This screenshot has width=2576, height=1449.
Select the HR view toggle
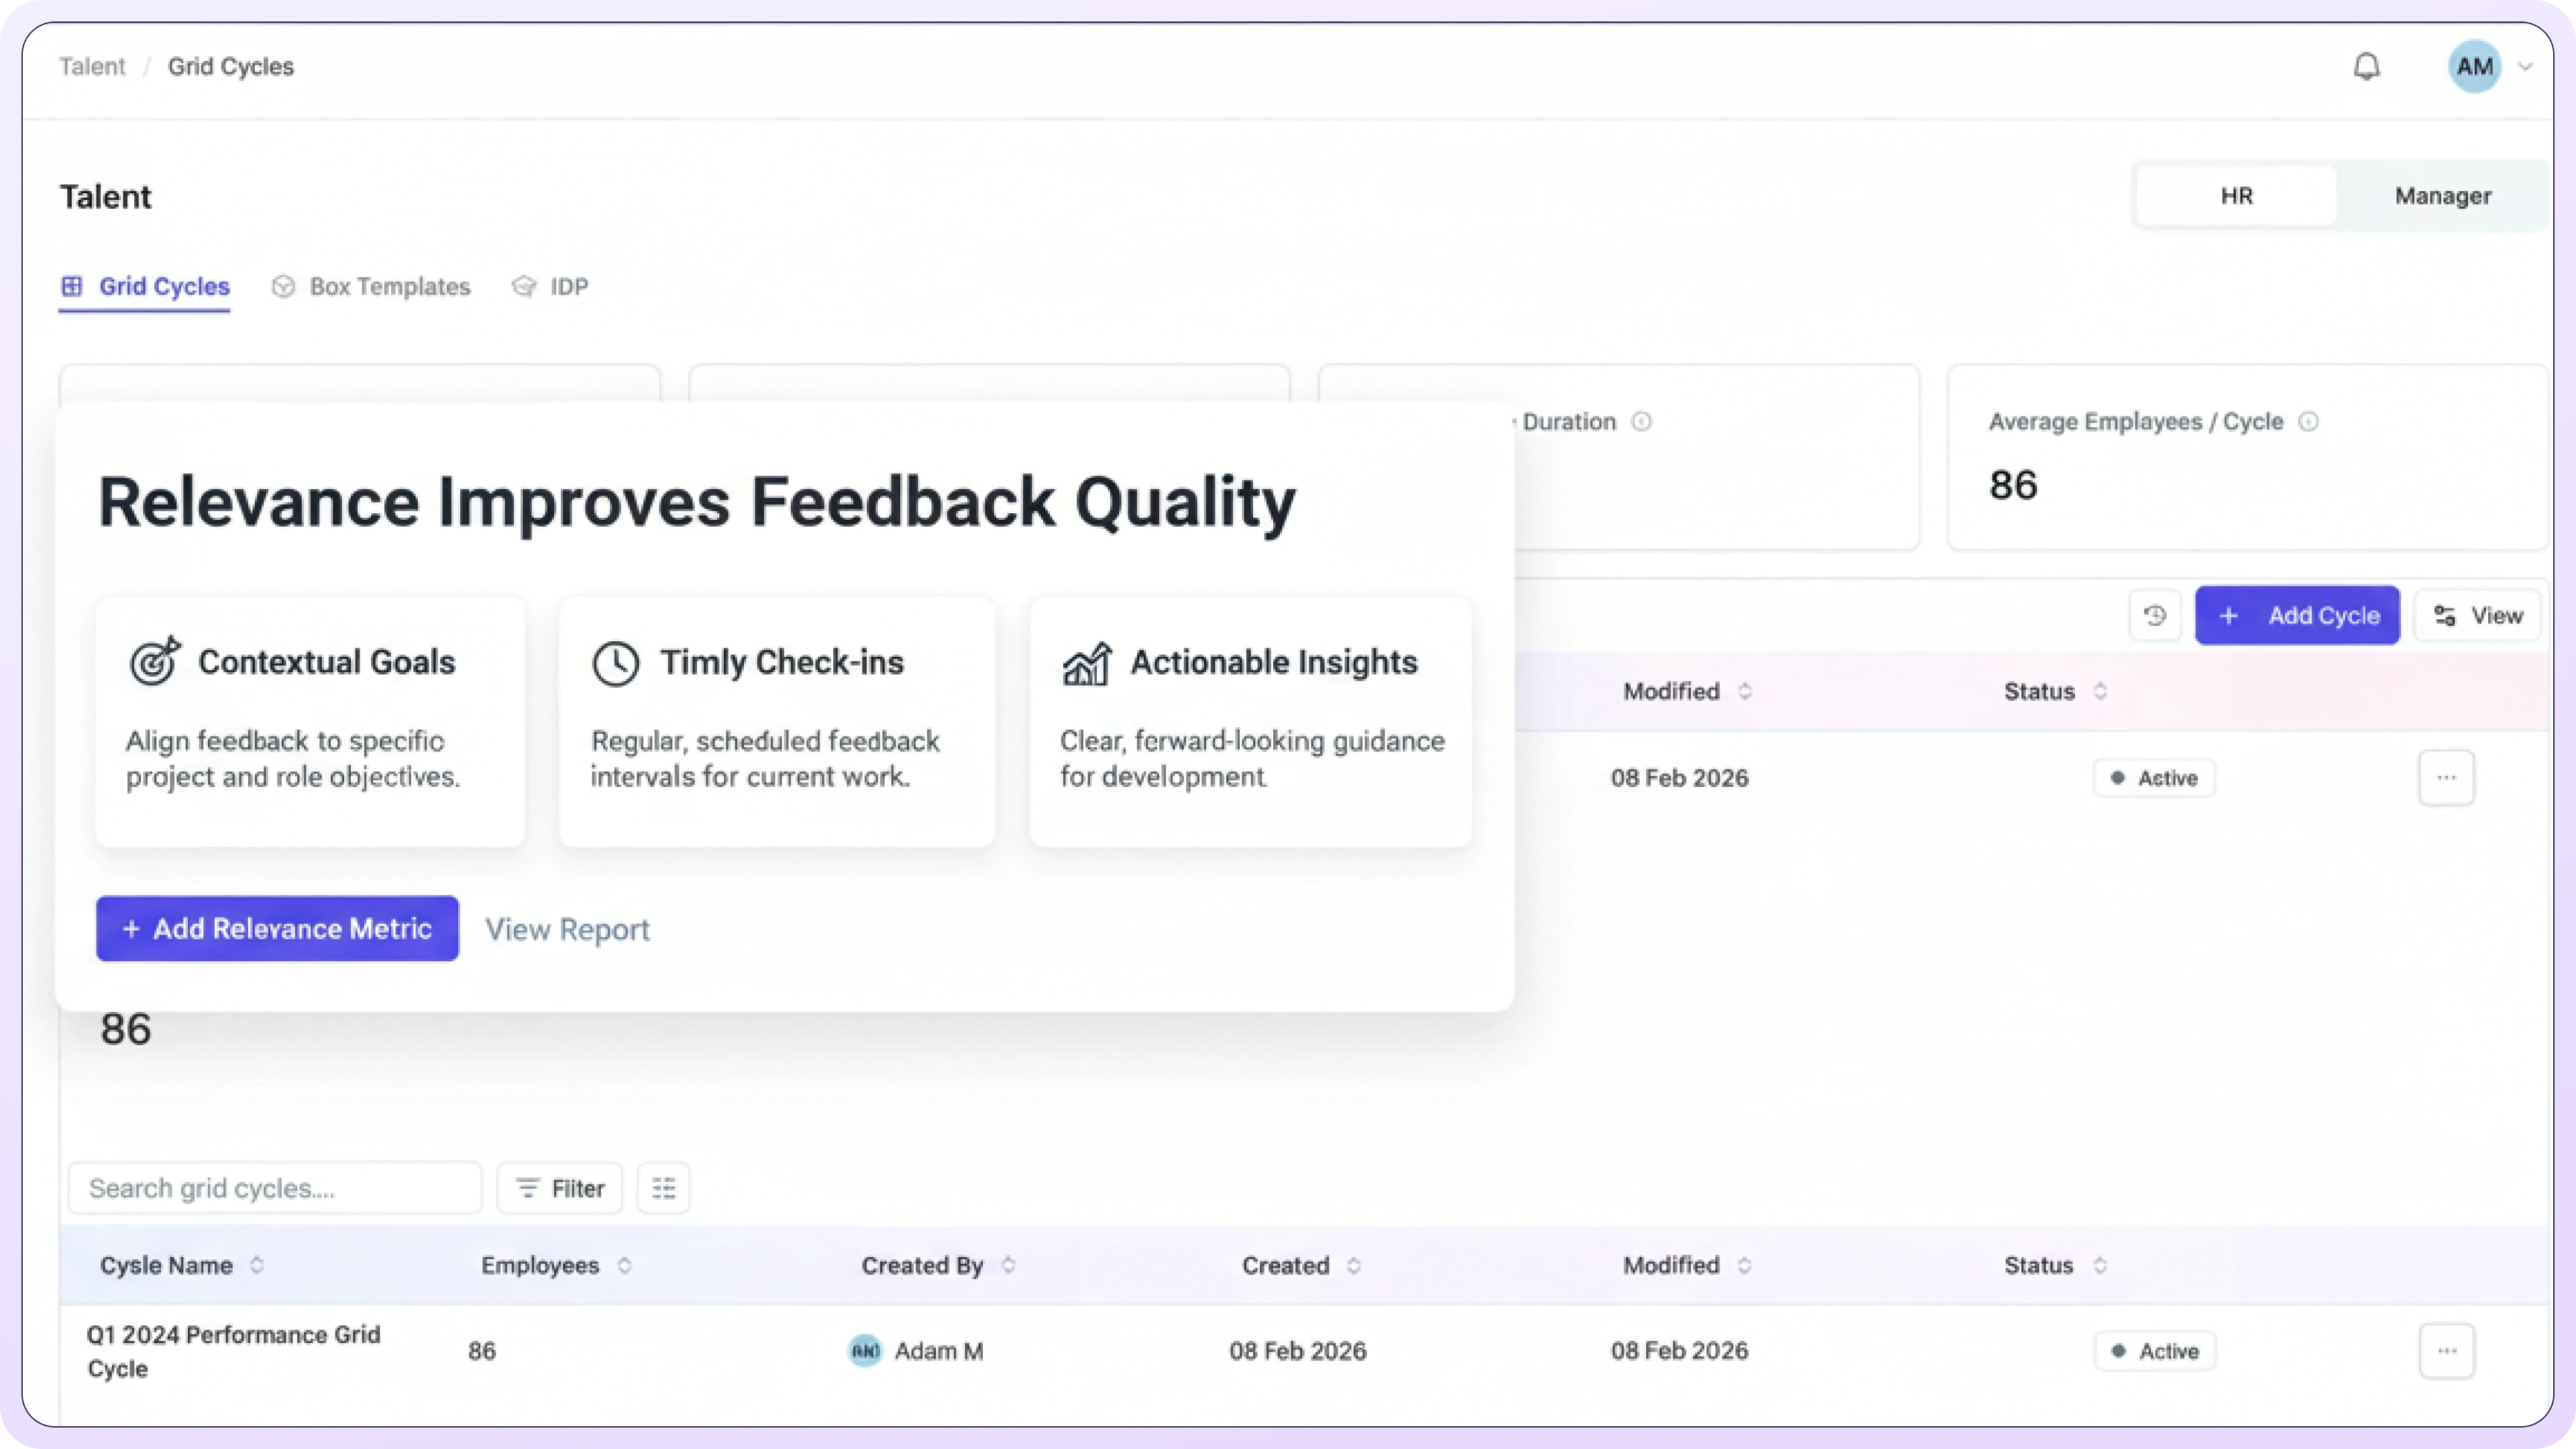coord(2236,196)
